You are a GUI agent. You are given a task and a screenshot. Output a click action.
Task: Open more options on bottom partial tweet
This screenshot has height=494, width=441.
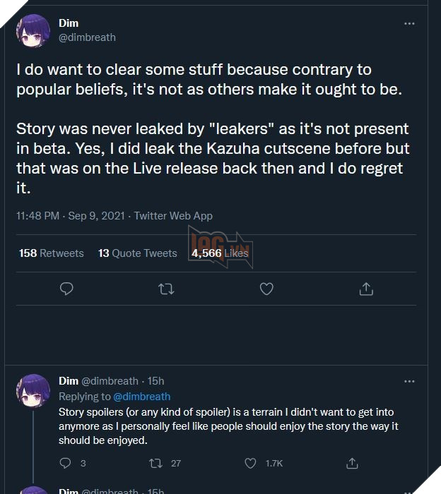click(409, 491)
